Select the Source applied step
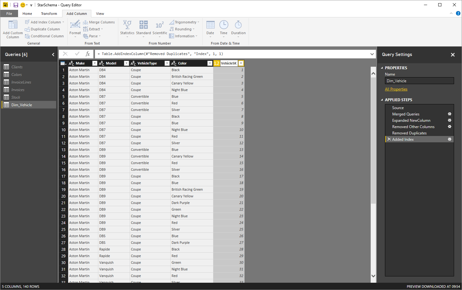Viewport: 462px width, 290px height. point(420,108)
